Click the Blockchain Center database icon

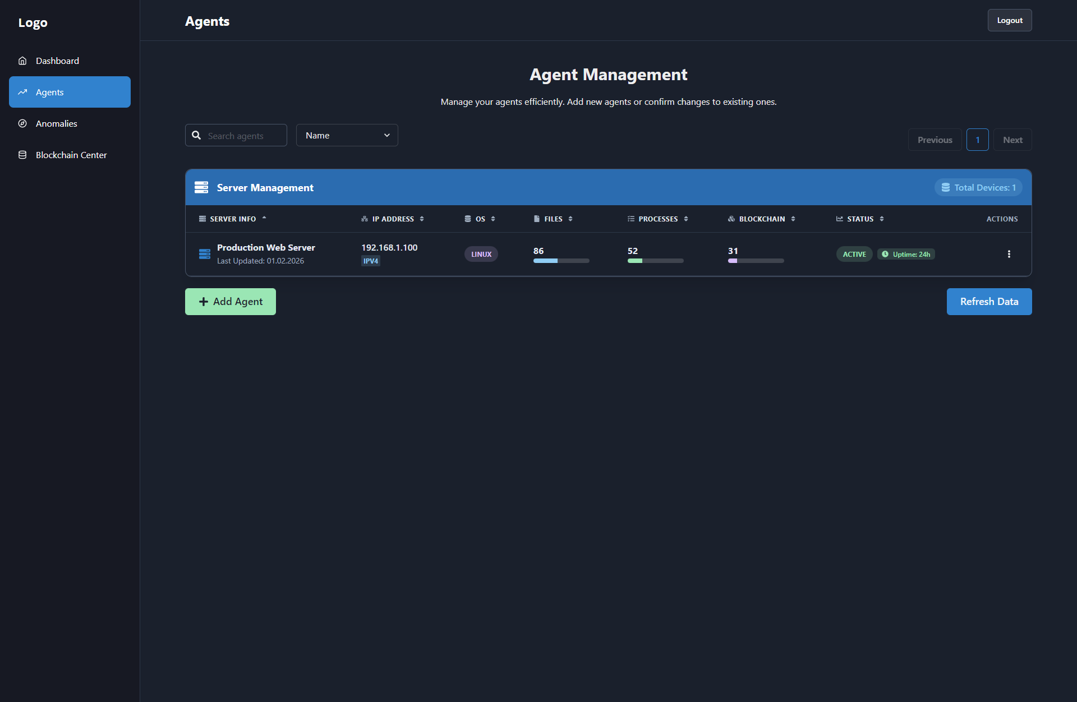23,155
